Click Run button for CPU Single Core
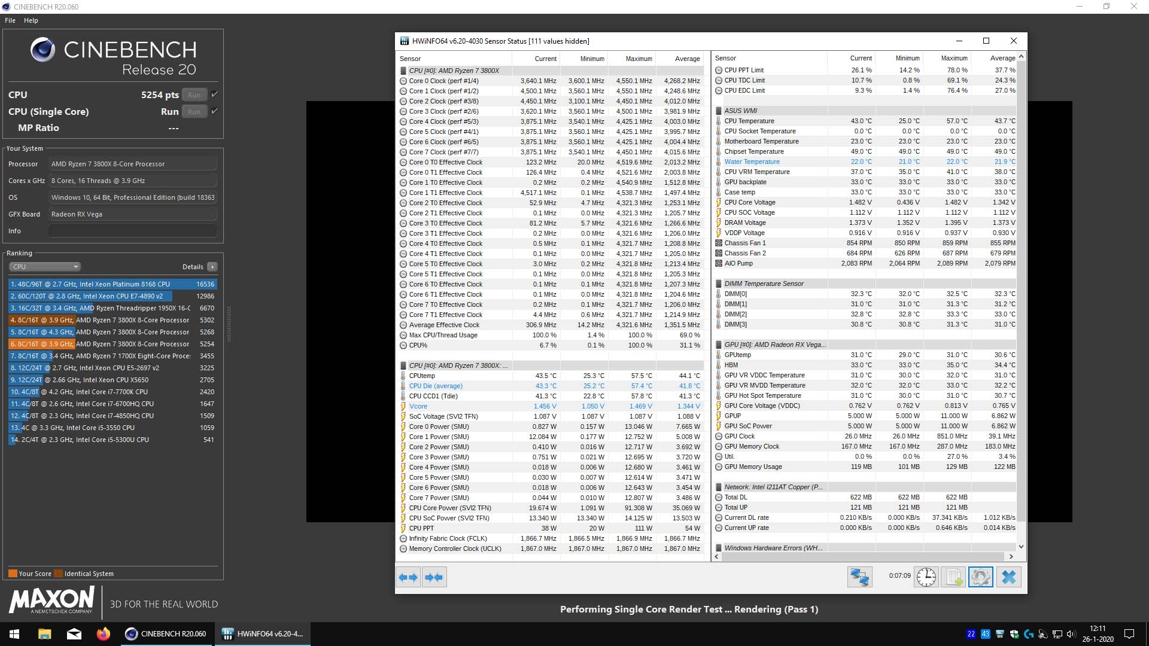 coord(194,111)
